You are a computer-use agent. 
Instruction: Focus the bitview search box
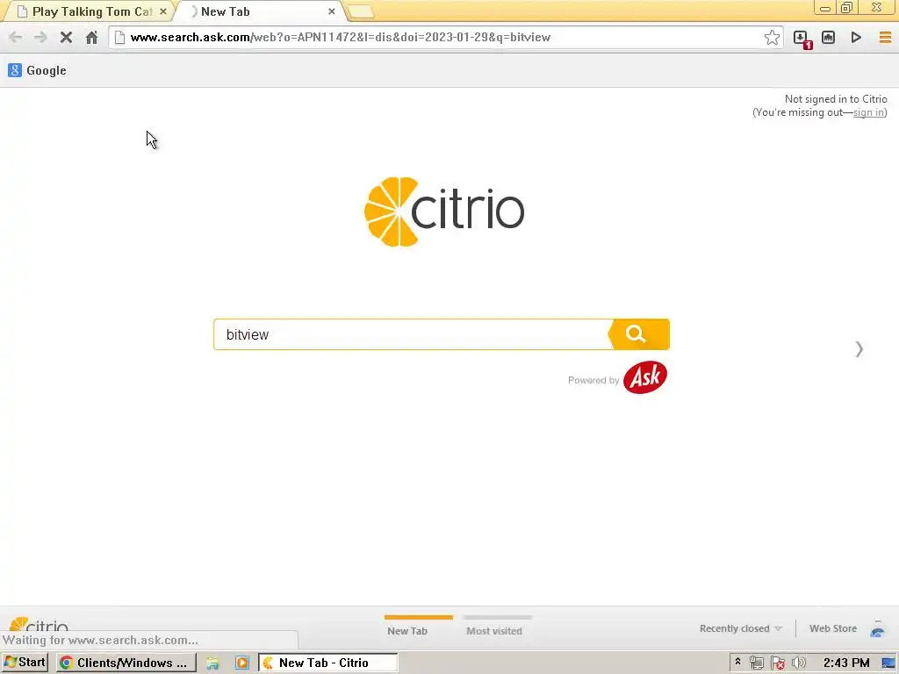[x=411, y=334]
